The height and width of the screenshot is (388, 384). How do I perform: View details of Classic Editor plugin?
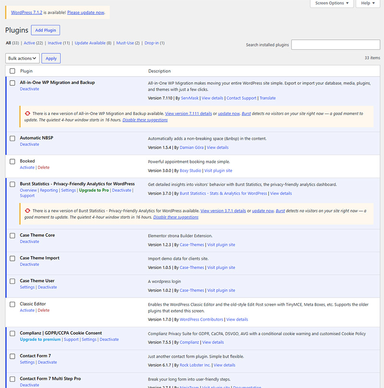(x=237, y=319)
